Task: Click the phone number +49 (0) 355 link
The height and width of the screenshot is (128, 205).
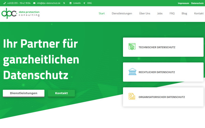Action: (x=19, y=3)
